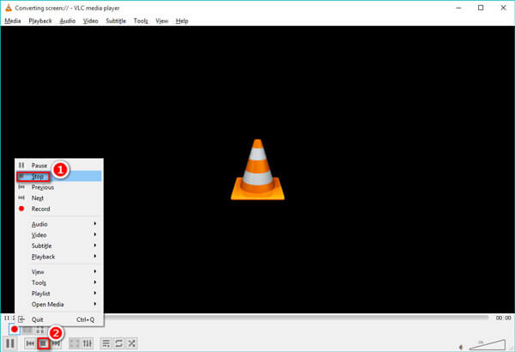Choose Pause in the context menu

(x=39, y=165)
